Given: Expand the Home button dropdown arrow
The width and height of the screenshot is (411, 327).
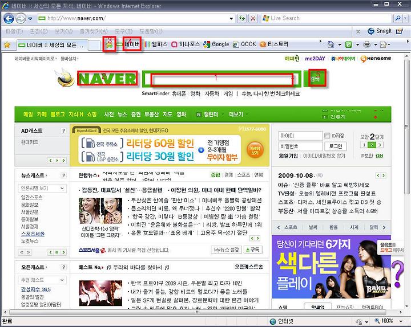Looking at the screenshot, I should [x=340, y=45].
